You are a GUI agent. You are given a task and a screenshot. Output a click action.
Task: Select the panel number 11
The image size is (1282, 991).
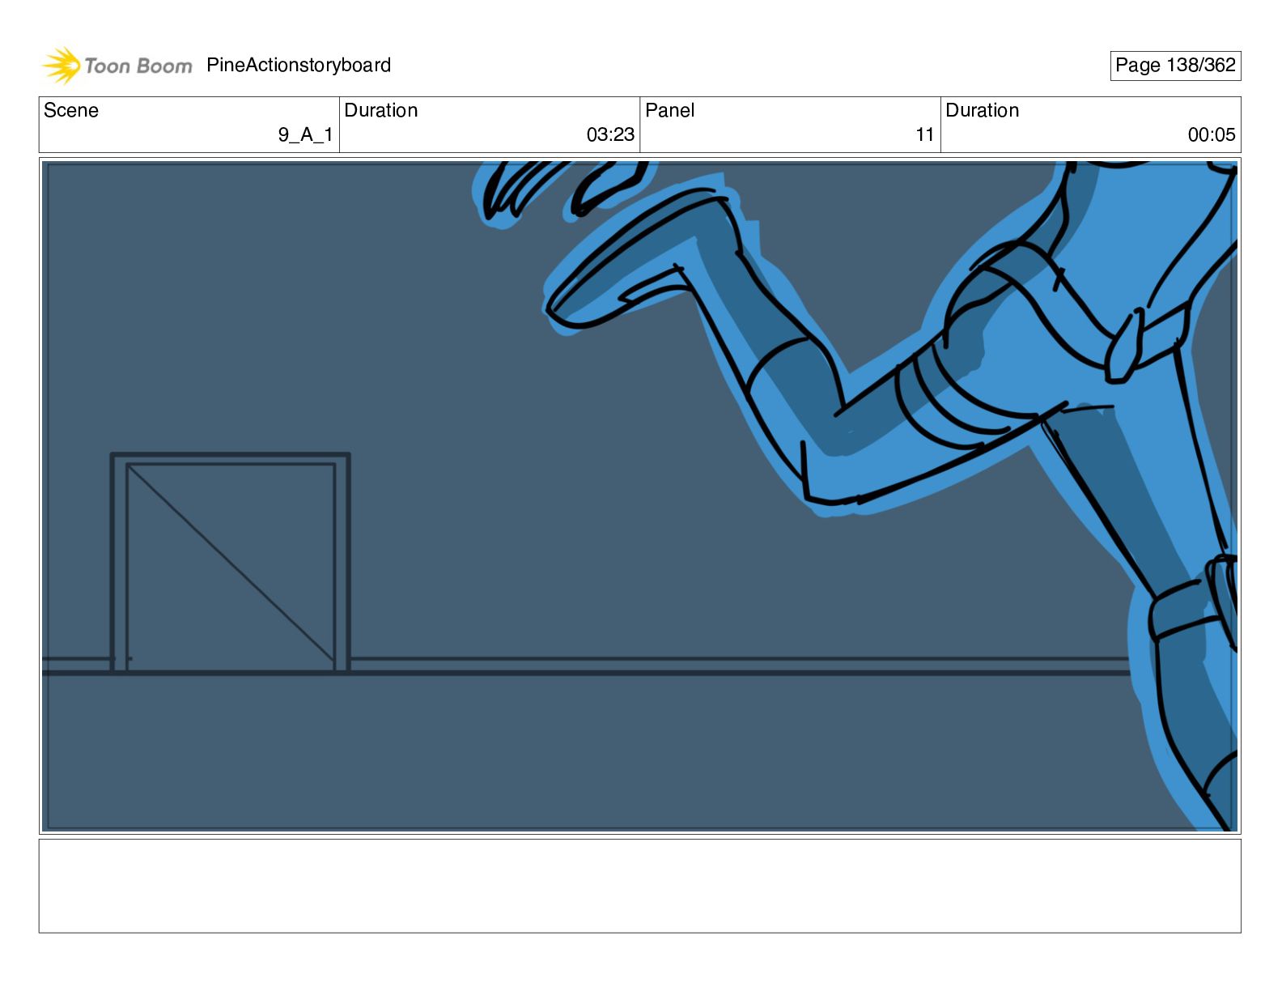tap(925, 135)
